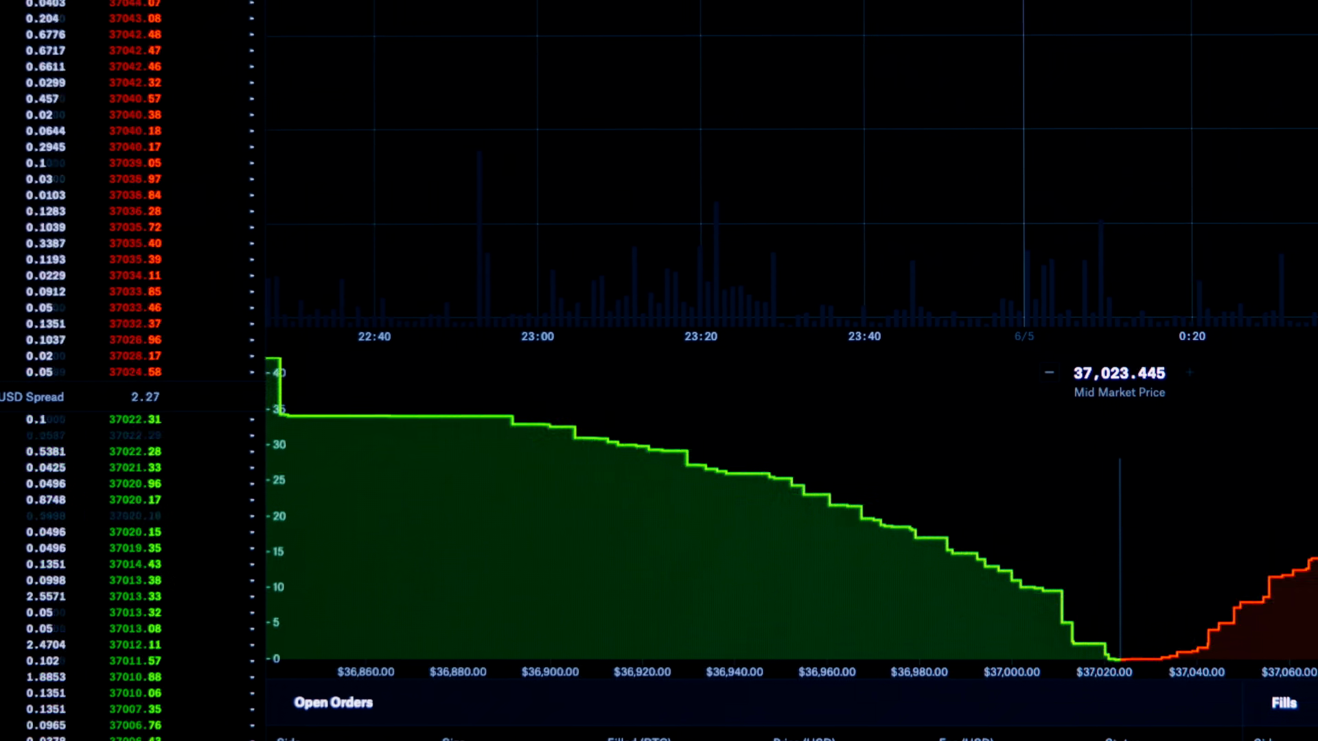1318x741 pixels.
Task: Click the $37,040.00 label on the depth axis
Action: click(x=1196, y=672)
